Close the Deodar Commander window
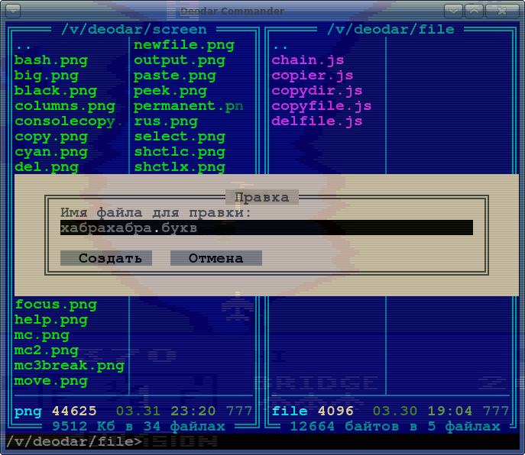The height and width of the screenshot is (455, 525). (x=502, y=11)
